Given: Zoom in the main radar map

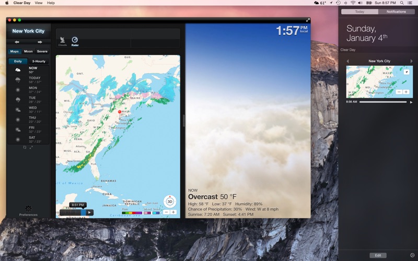Looking at the screenshot, I should tap(173, 212).
